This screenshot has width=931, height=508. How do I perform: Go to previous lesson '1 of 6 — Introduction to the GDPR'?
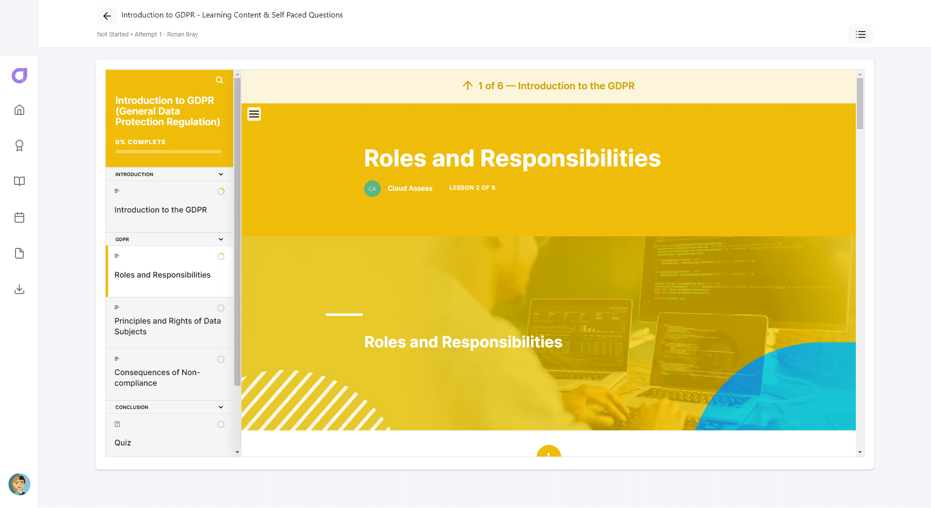(548, 86)
